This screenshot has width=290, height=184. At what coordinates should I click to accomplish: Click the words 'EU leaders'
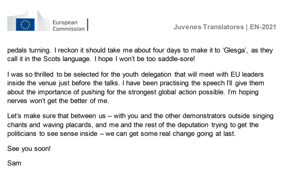tap(247, 75)
